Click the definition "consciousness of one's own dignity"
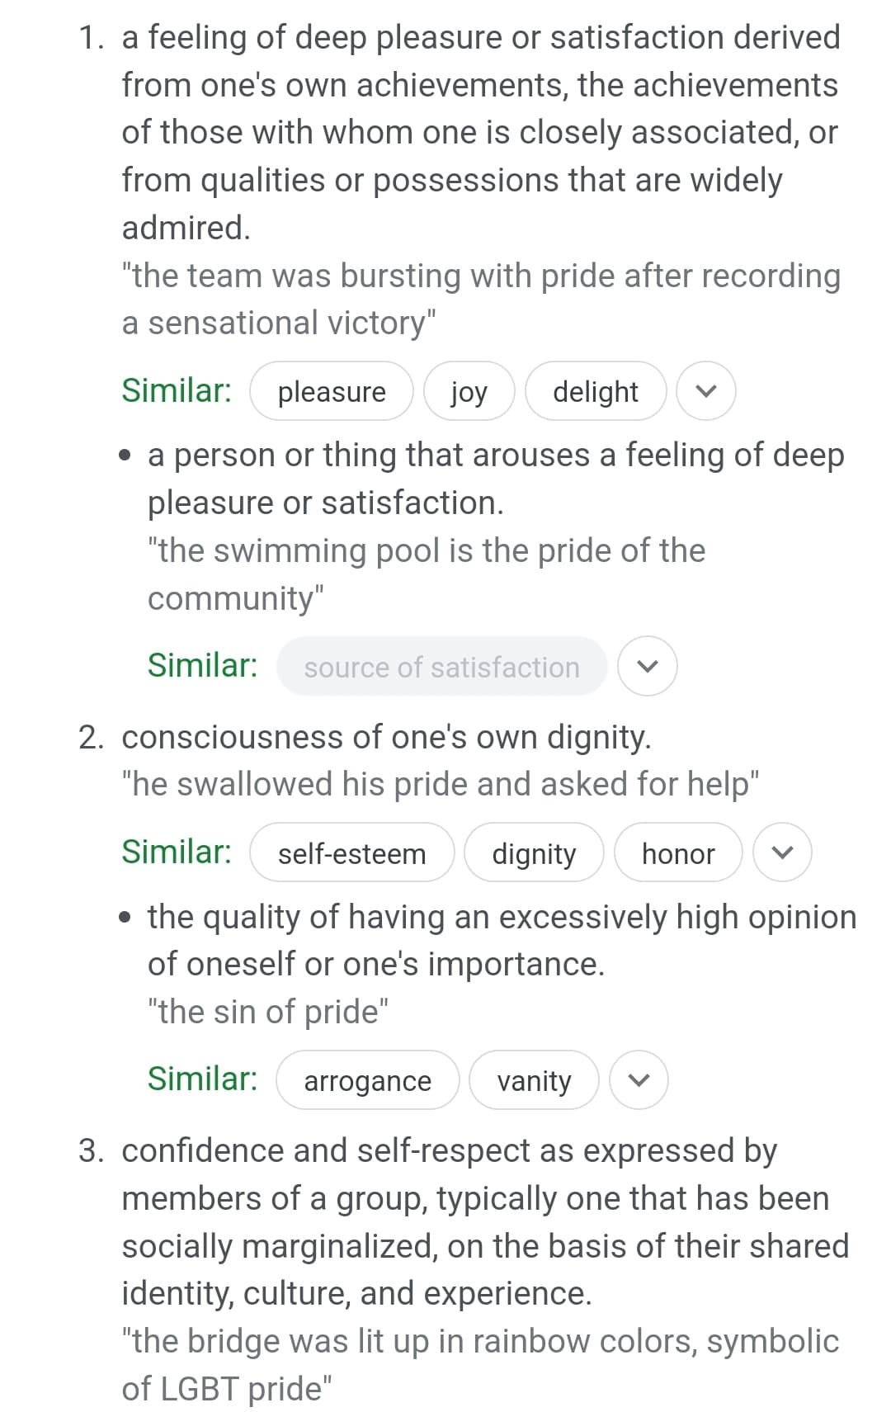 [x=386, y=737]
